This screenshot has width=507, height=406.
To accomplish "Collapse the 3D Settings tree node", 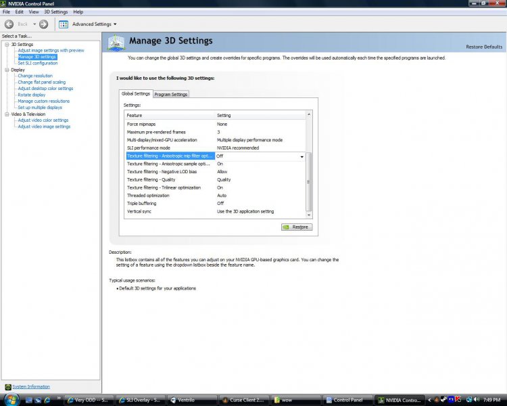I will [x=7, y=45].
